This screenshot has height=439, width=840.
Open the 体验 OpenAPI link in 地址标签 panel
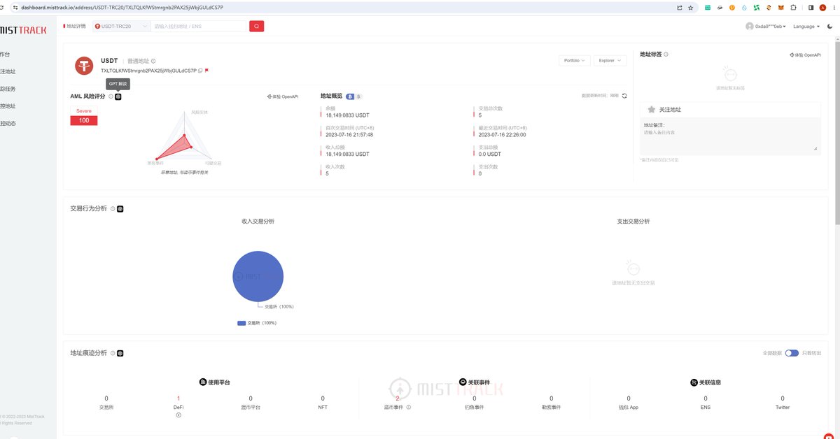click(x=805, y=55)
